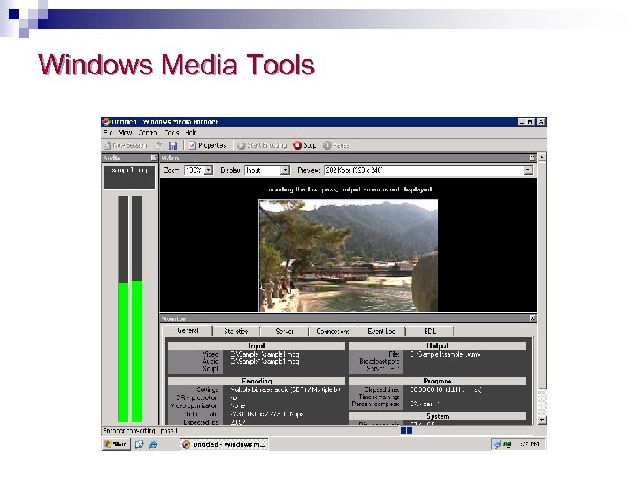
Task: Click the Percent complete value
Action: [x=424, y=405]
